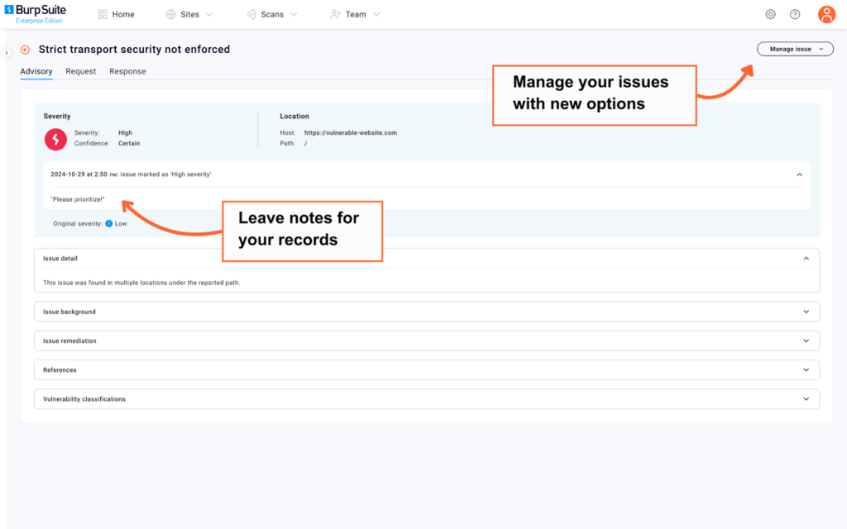
Task: Switch to the Response tab
Action: 127,71
